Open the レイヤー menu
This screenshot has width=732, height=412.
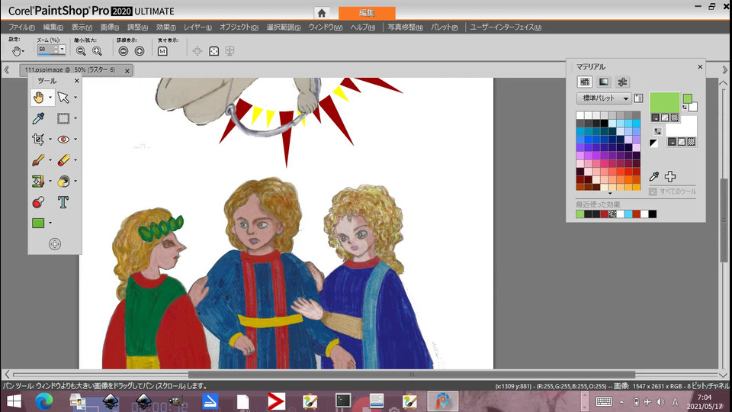[x=197, y=27]
